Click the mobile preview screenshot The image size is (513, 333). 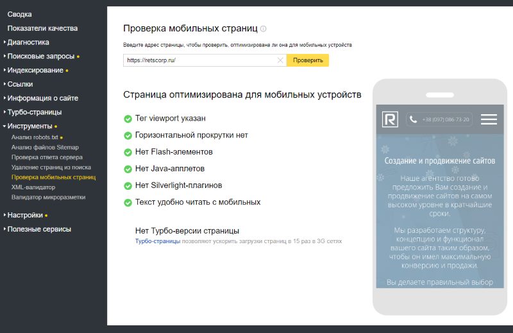(x=440, y=196)
